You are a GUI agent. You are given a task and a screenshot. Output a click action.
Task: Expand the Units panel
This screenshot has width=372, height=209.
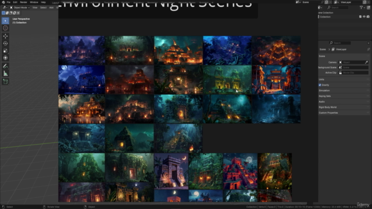344,80
